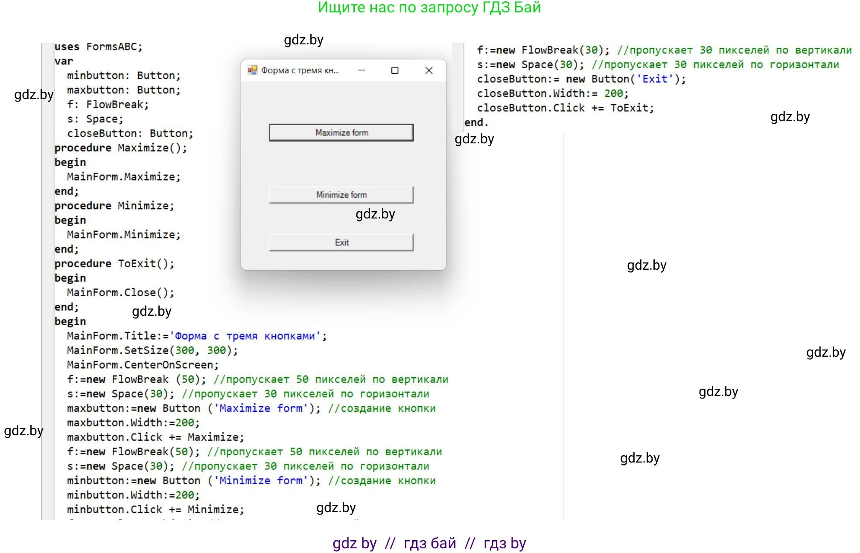
Task: Click the final 'end.' statement
Action: 476,122
